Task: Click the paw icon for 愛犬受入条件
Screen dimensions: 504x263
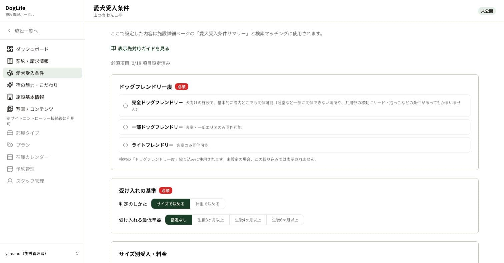Action: click(x=10, y=73)
